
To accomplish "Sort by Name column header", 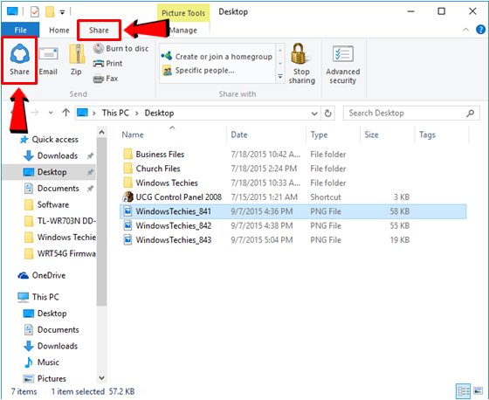I will (x=133, y=134).
